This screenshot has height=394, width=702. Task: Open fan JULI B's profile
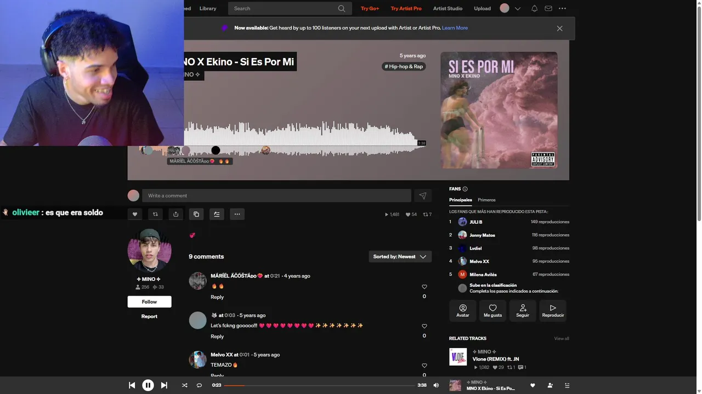tap(475, 222)
